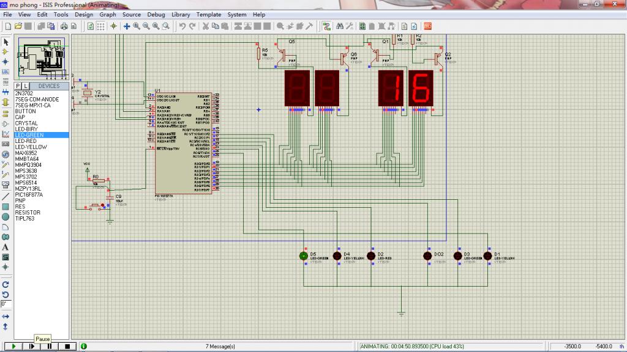Choose the Component Mode tool

pyautogui.click(x=6, y=52)
